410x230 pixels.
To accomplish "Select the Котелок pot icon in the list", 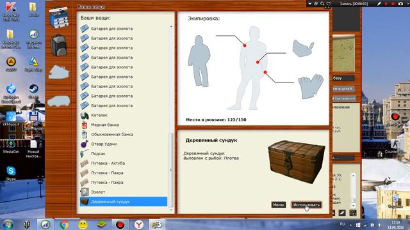I will [85, 115].
